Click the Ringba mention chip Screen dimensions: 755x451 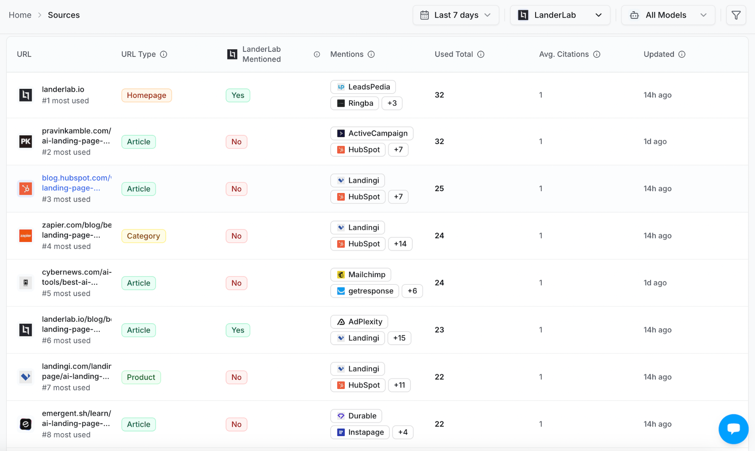(355, 103)
